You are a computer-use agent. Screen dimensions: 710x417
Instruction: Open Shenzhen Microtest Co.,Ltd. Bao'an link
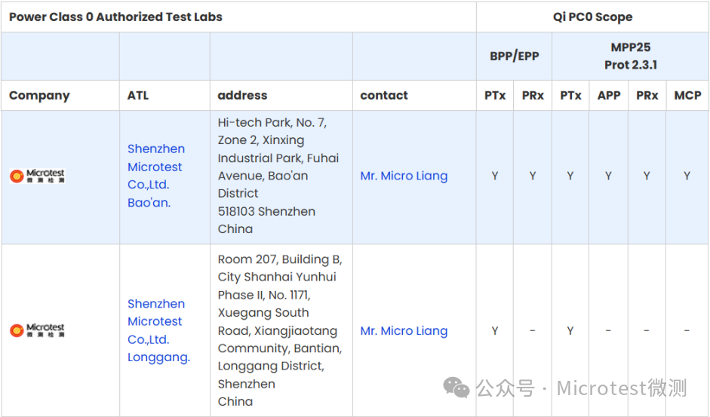[155, 176]
